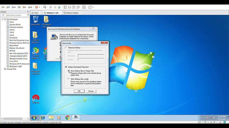
Task: Revert the VM to previous snapshot
Action: click(55, 7)
